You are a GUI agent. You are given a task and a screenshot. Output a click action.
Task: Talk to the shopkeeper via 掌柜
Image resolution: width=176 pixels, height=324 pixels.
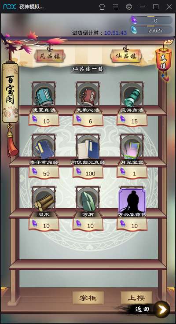(x=88, y=298)
